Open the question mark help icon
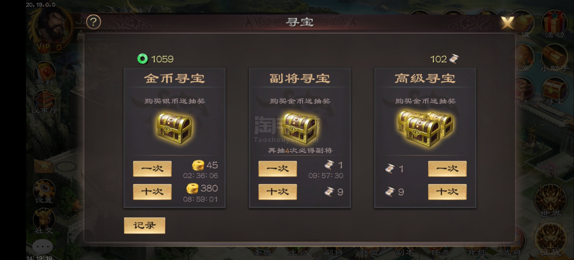Screen dimensions: 574x260 coord(93,22)
